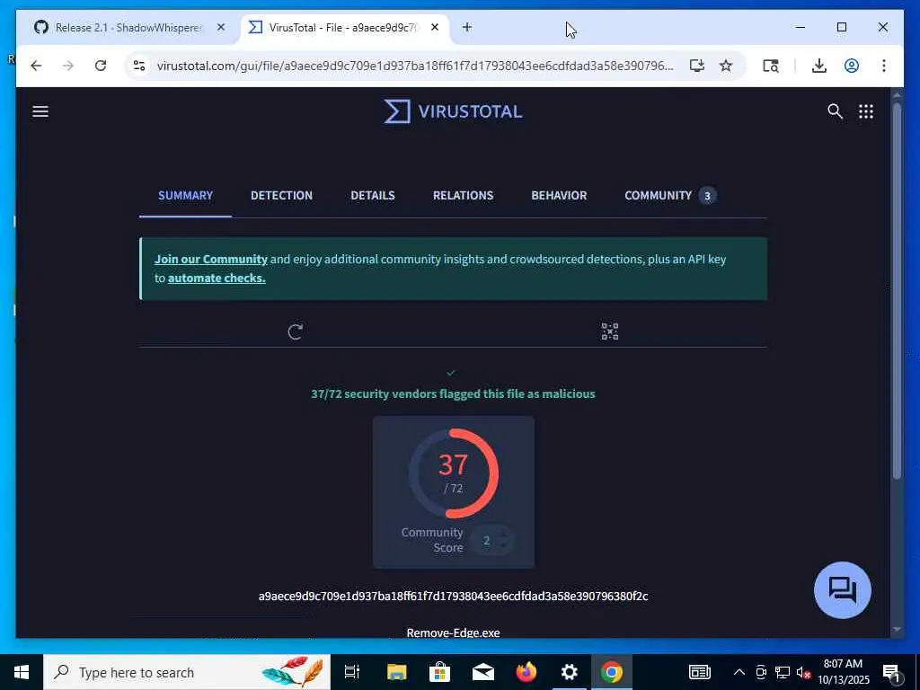This screenshot has height=690, width=920.
Task: Click the similar files graph icon
Action: [610, 332]
